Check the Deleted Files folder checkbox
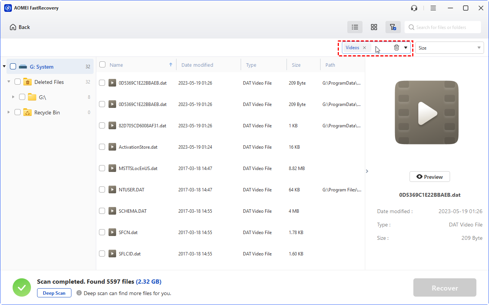Viewport: 489px width, 305px height. click(17, 82)
